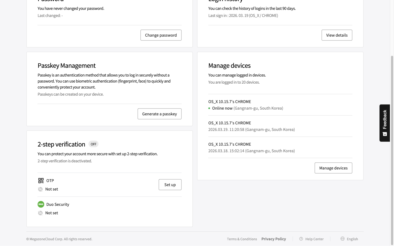The height and width of the screenshot is (246, 394).
Task: Click the OTP QR code icon
Action: pos(41,181)
